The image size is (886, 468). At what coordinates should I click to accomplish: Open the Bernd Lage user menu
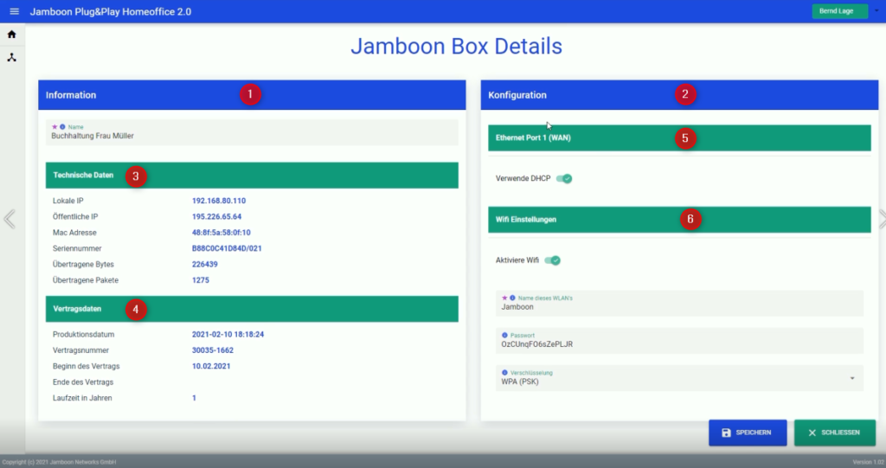click(x=839, y=11)
